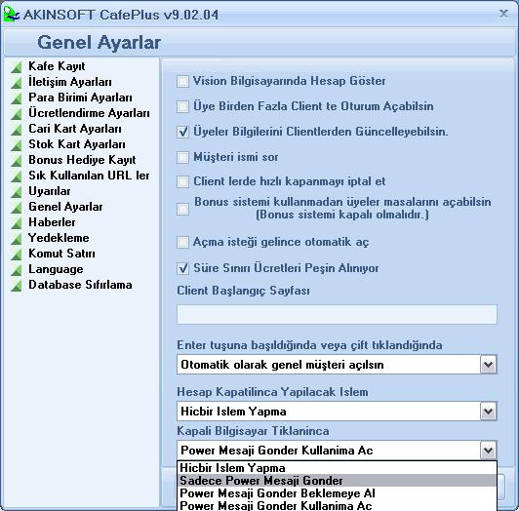Click the green icon next to Haberler
Viewport: 519px width, 511px height.
pyautogui.click(x=17, y=223)
